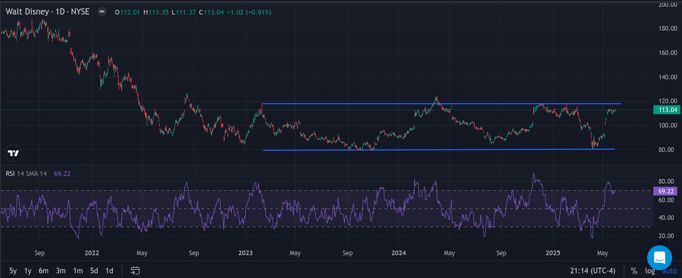The height and width of the screenshot is (278, 682).
Task: Toggle percent scale with the % button
Action: [634, 271]
